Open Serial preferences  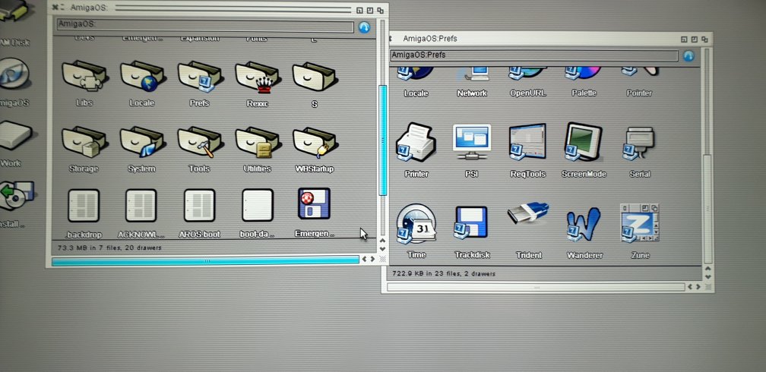pos(639,143)
